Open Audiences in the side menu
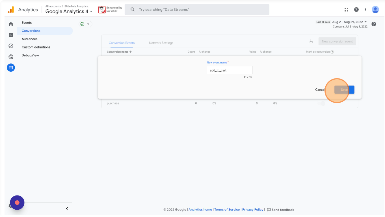 29,39
